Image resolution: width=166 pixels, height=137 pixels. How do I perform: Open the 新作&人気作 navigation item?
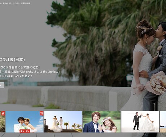point(7,3)
